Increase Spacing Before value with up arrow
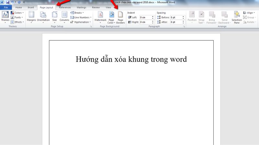This screenshot has height=145, width=259. tap(184, 16)
